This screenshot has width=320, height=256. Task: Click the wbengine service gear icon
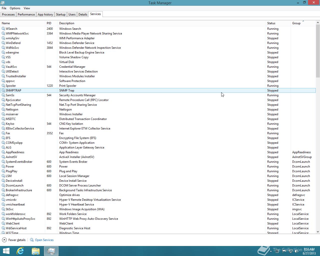click(x=3, y=52)
